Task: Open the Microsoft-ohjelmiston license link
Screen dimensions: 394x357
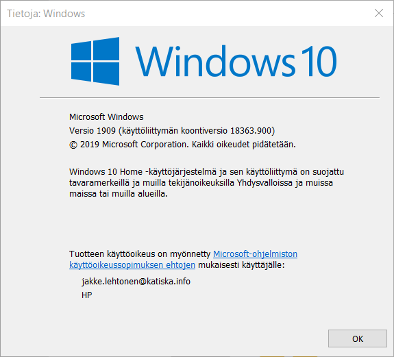Action: click(255, 254)
